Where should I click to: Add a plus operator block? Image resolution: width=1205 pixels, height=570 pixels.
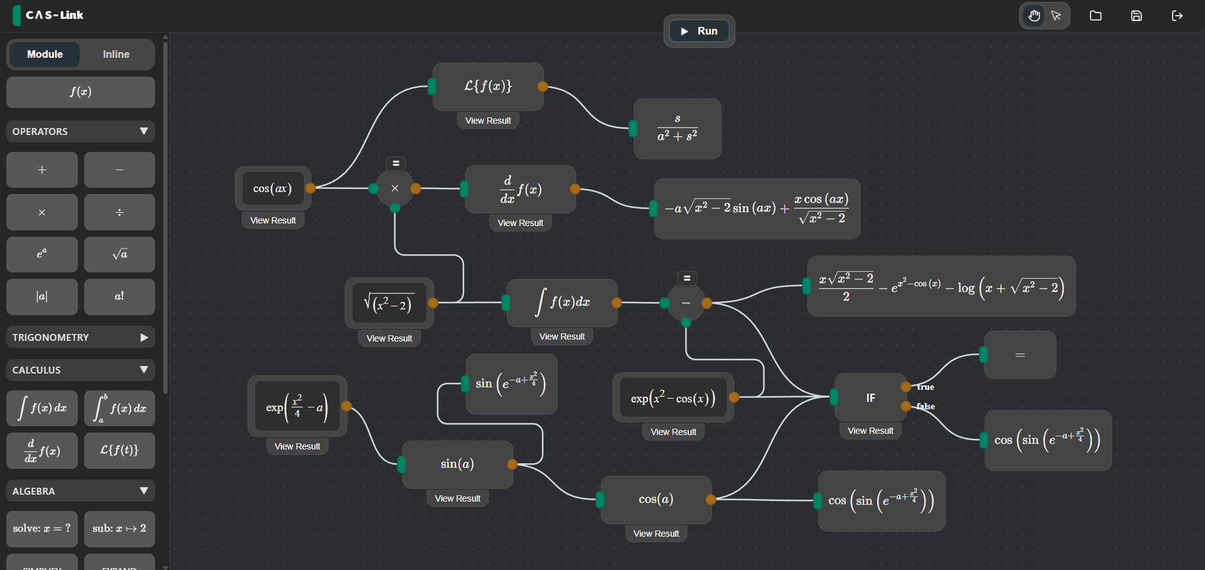(42, 169)
